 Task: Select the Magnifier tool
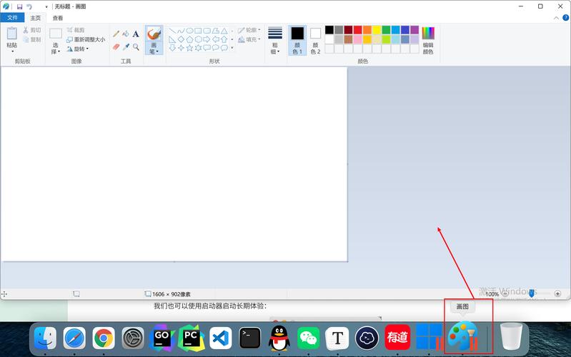click(x=136, y=47)
